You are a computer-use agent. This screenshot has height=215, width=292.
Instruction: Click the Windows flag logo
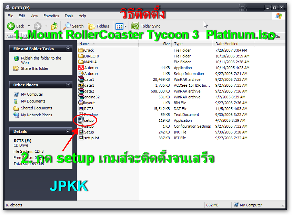tap(279, 16)
